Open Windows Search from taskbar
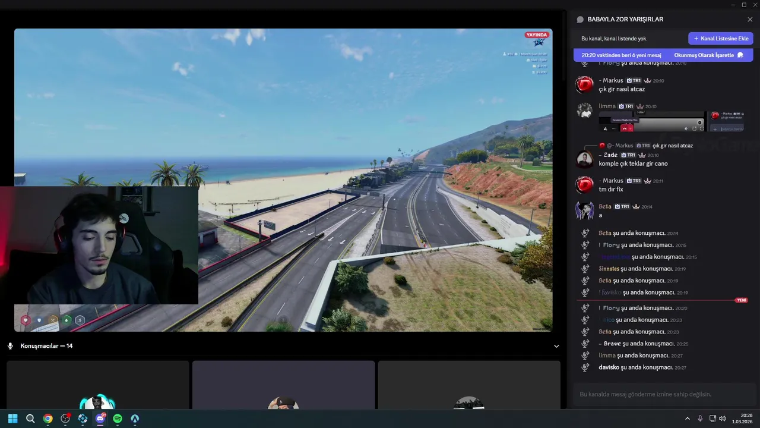 [x=30, y=418]
